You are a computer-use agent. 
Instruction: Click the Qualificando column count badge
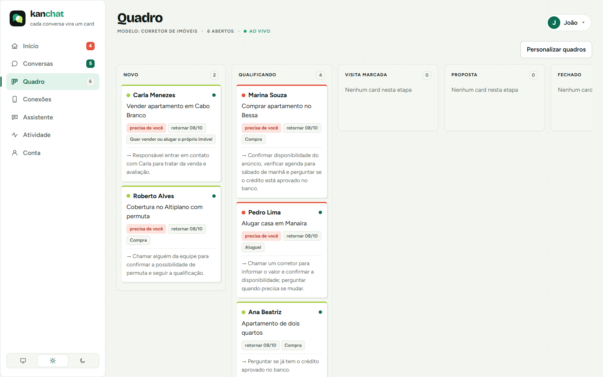click(x=321, y=75)
